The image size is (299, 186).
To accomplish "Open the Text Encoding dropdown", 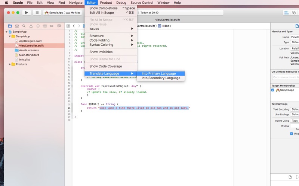I will (x=295, y=109).
